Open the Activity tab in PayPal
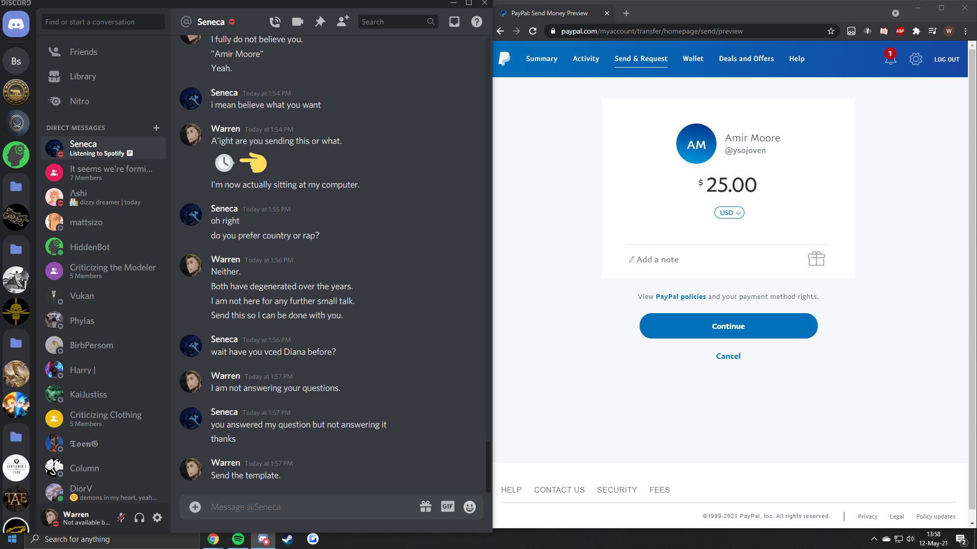 click(x=586, y=58)
